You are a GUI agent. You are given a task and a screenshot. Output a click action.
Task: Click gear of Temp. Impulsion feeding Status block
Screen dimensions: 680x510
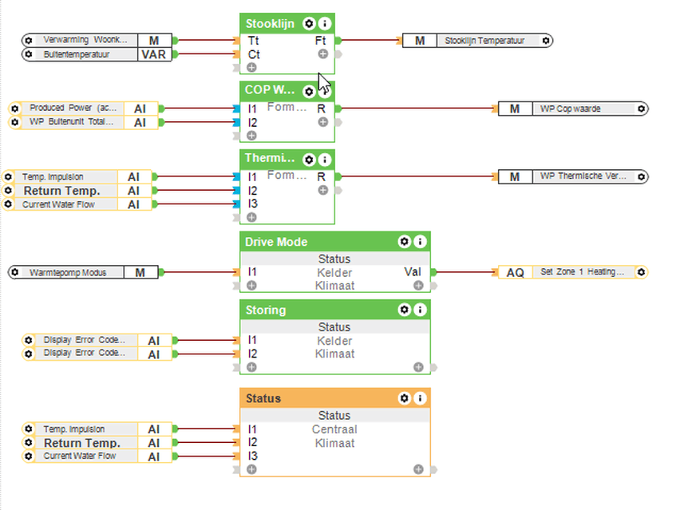(x=29, y=429)
